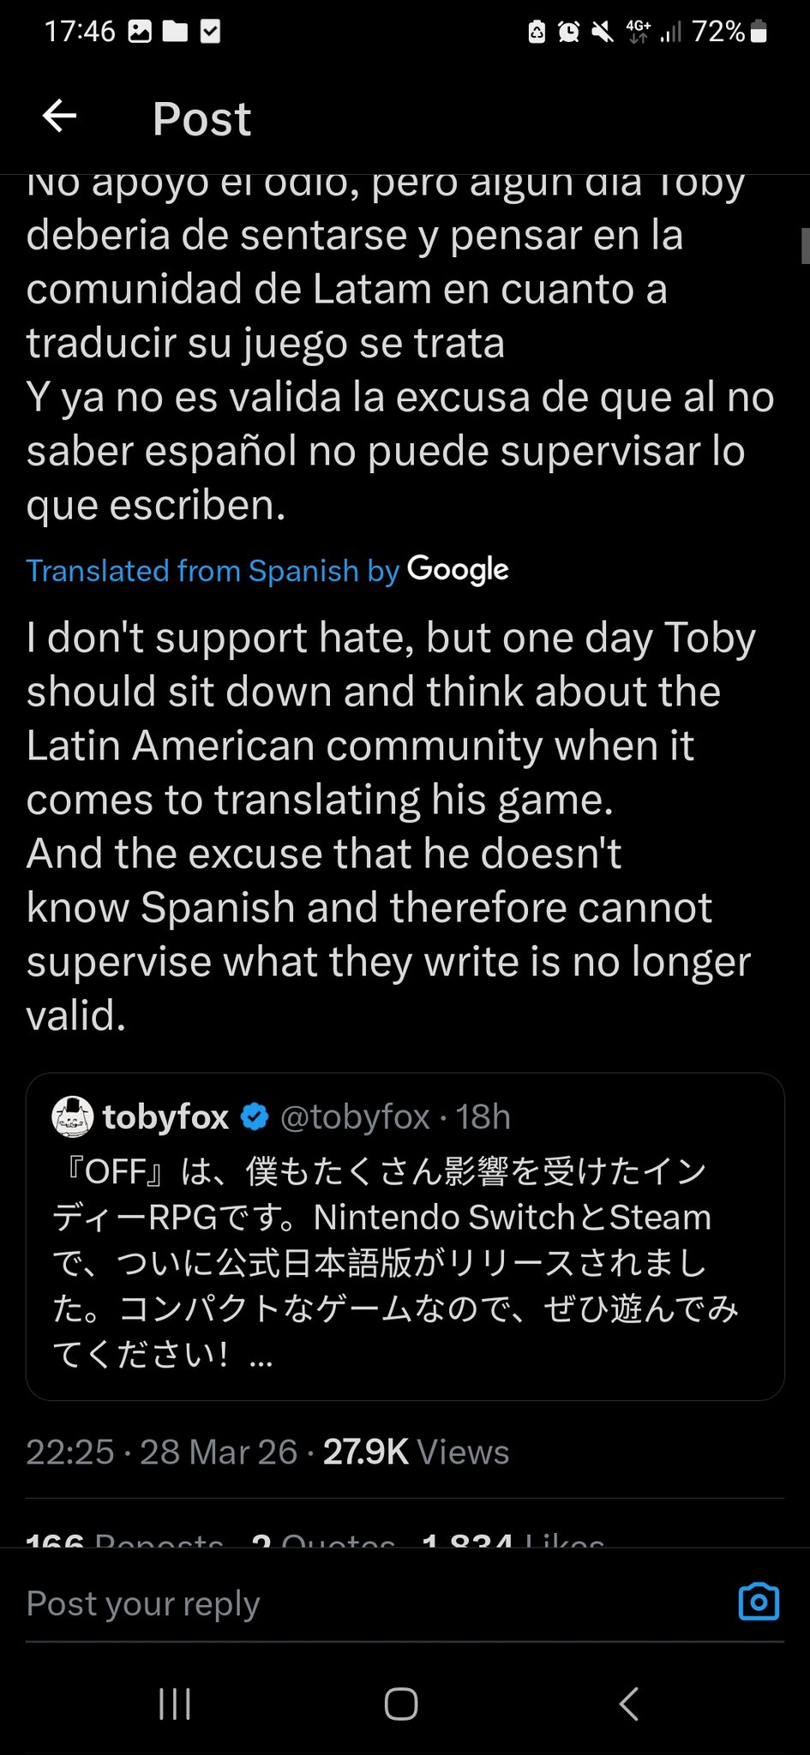Tap "Translated from Spanish by Google" link
The width and height of the screenshot is (810, 1755).
pyautogui.click(x=267, y=570)
